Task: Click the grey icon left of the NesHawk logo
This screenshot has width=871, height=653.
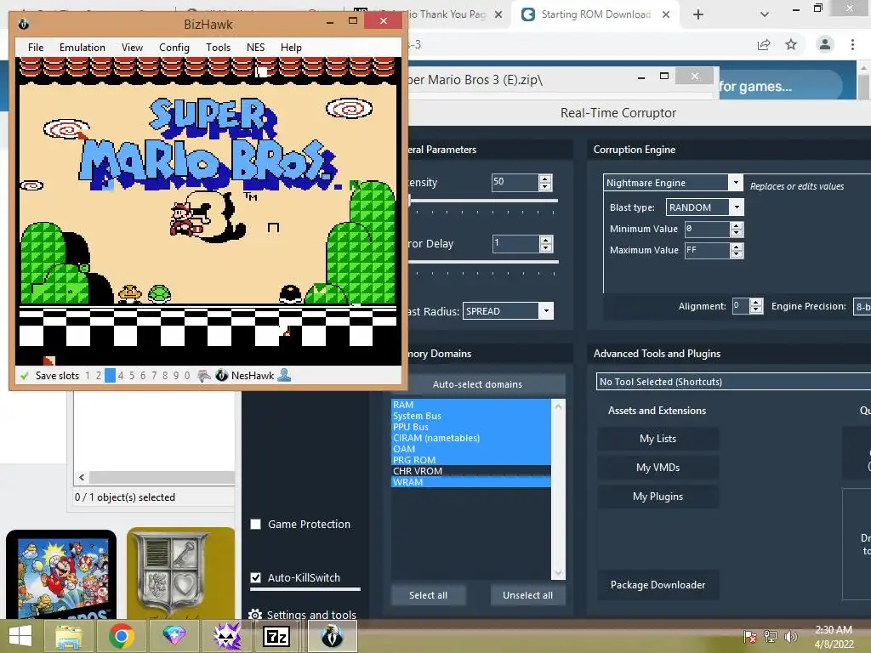Action: [x=204, y=375]
